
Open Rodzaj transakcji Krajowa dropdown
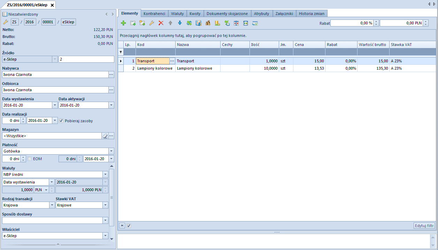point(52,205)
